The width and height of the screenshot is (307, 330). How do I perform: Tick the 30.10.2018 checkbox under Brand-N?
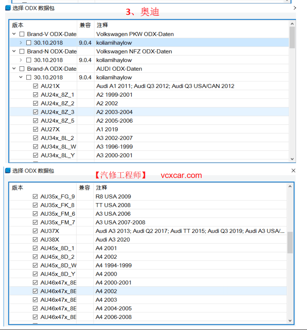pos(29,60)
